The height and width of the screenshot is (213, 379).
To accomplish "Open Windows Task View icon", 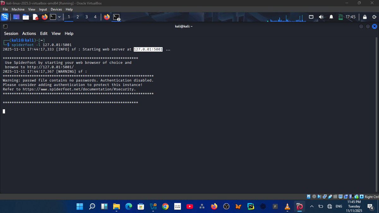I will pyautogui.click(x=104, y=206).
